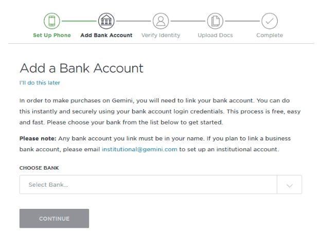Viewport: 321px width, 232px height.
Task: Choose the Upload Docs step label
Action: pos(215,35)
